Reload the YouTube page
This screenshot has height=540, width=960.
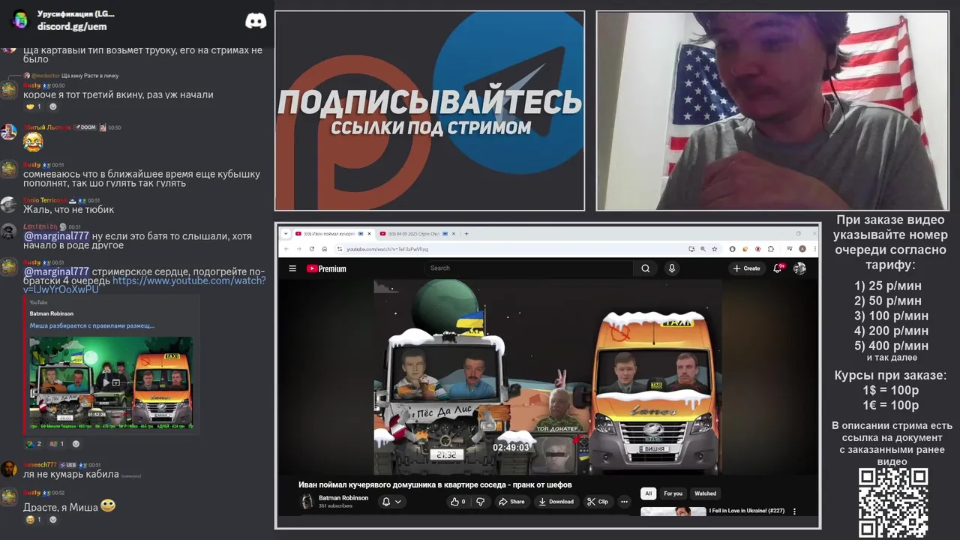312,249
